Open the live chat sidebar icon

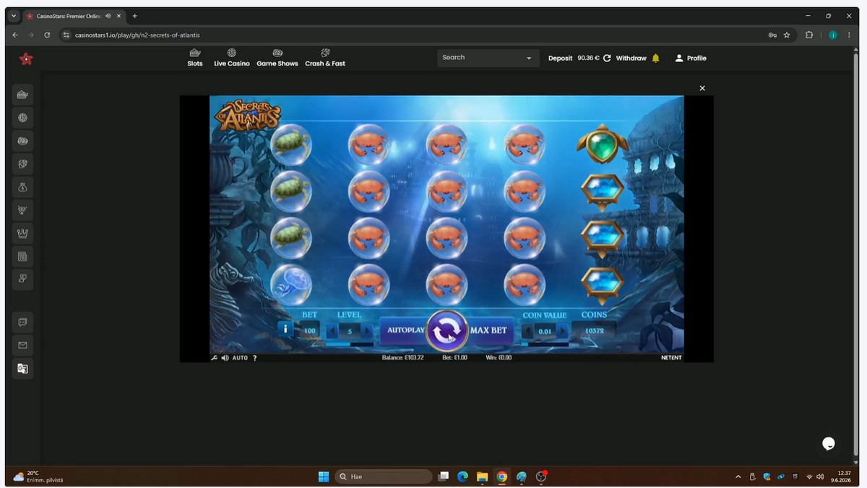coord(22,322)
